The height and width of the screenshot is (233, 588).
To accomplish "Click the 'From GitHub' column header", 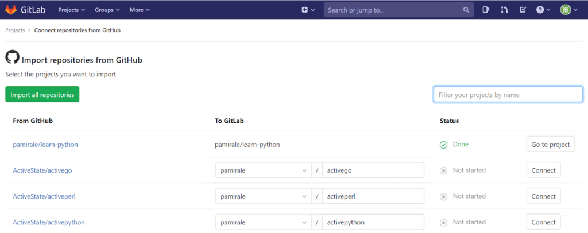I will 33,121.
